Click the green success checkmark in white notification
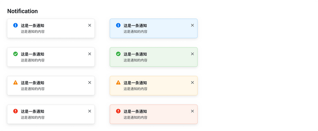The height and width of the screenshot is (131, 318). point(16,54)
